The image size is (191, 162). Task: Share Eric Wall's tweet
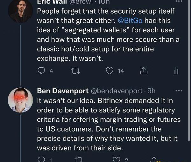[x=144, y=71]
